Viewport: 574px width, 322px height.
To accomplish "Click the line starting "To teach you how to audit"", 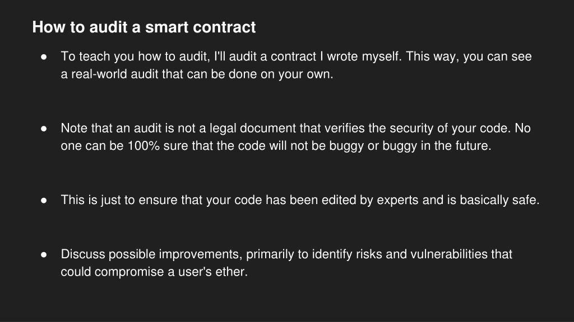I will click(296, 56).
